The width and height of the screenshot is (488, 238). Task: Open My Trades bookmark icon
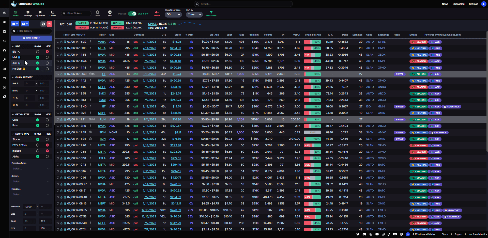(x=40, y=13)
